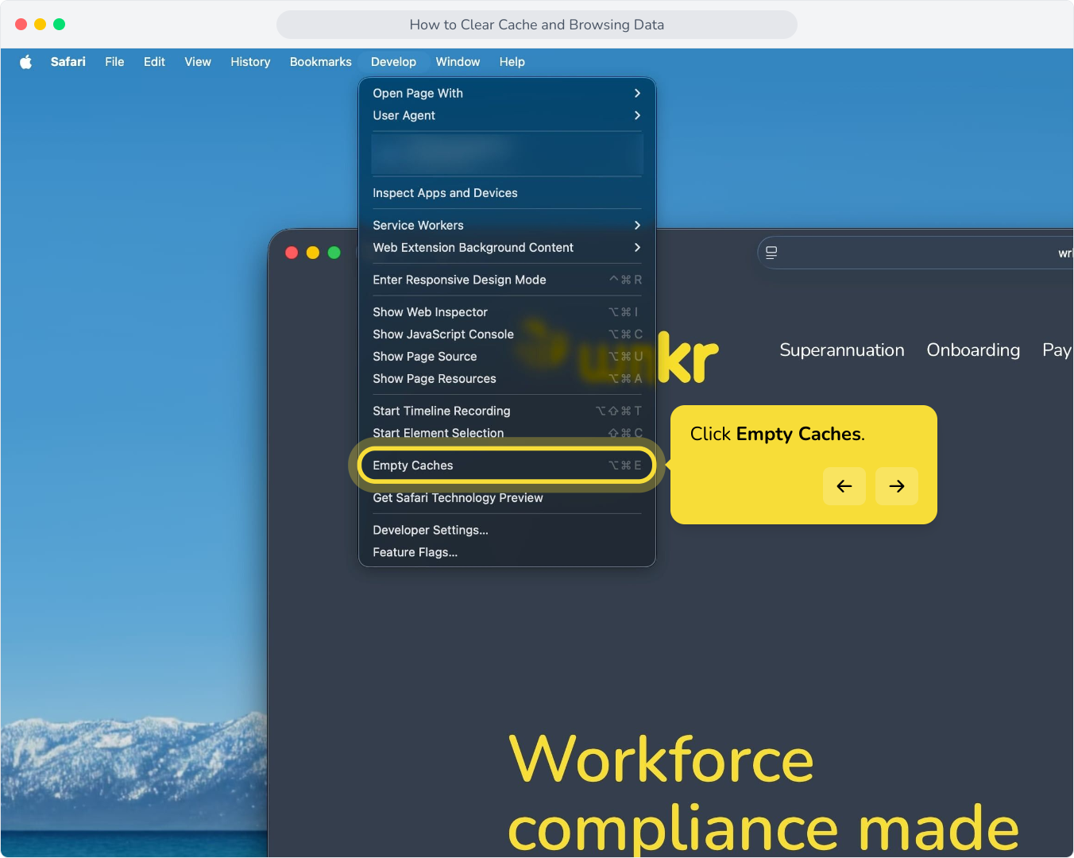The width and height of the screenshot is (1074, 858).
Task: Click the inner window green zoom button
Action: (334, 253)
